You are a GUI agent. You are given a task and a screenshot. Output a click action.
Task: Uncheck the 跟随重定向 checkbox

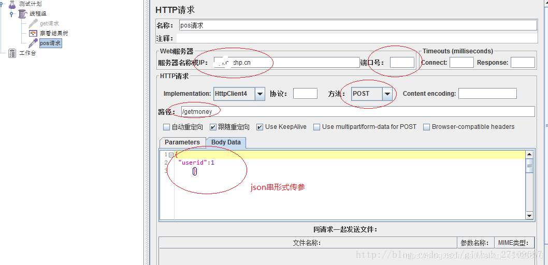click(213, 127)
